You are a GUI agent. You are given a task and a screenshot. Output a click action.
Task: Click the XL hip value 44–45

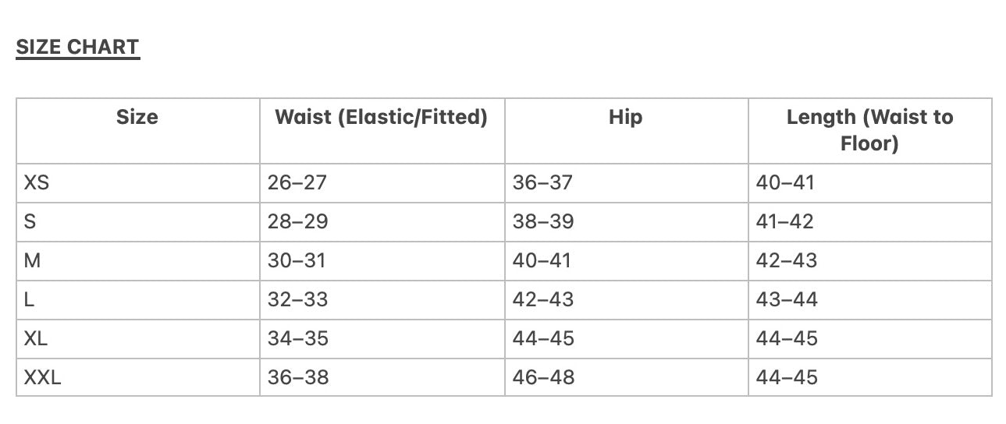543,338
